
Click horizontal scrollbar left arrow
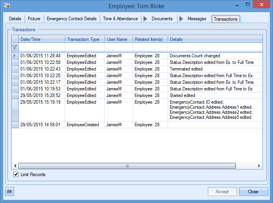pos(15,166)
